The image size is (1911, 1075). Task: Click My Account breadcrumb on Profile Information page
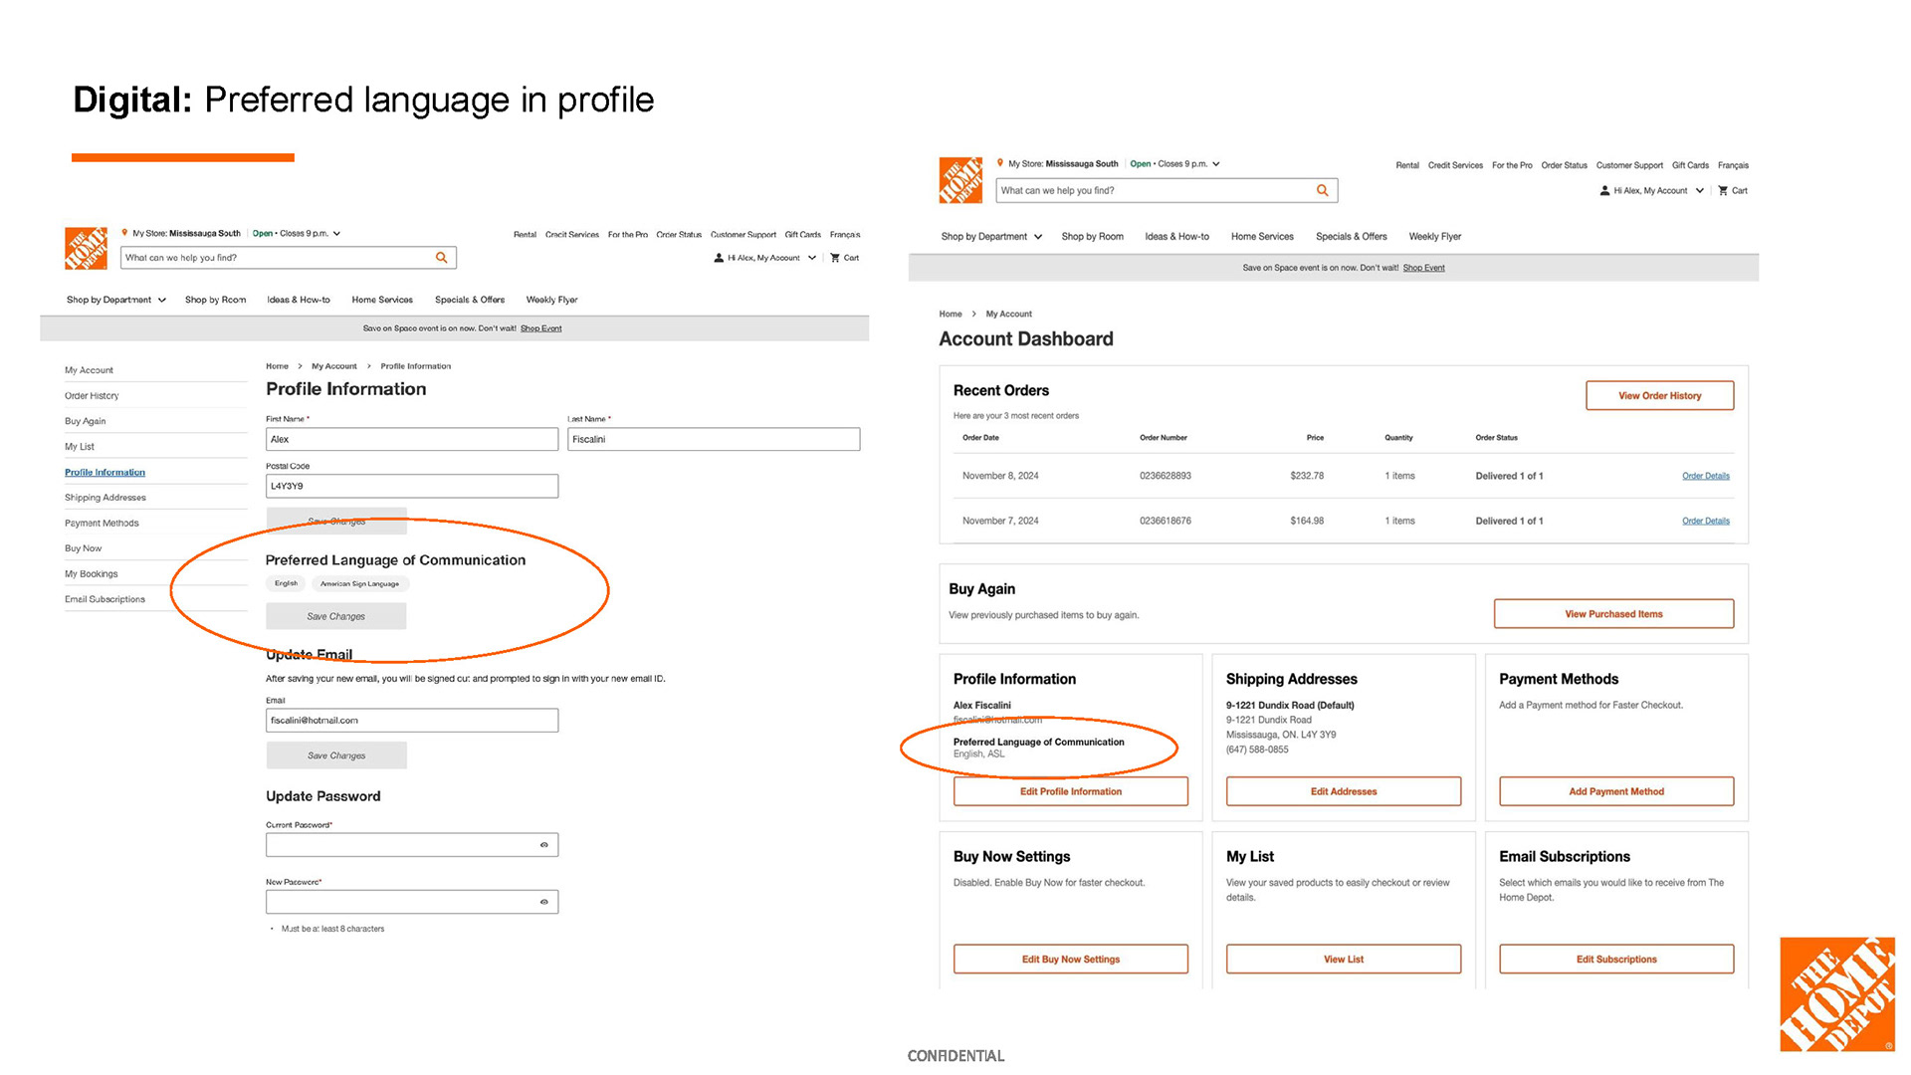pyautogui.click(x=333, y=366)
